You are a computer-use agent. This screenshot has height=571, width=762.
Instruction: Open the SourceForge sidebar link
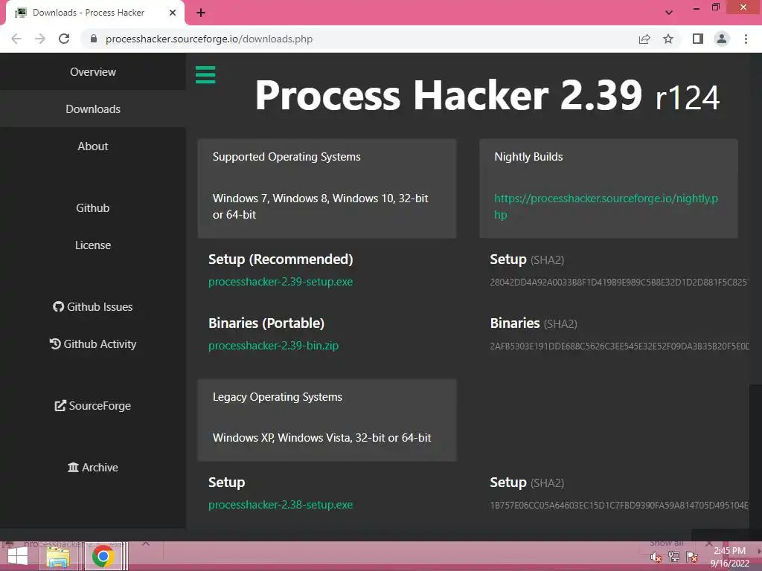click(93, 405)
